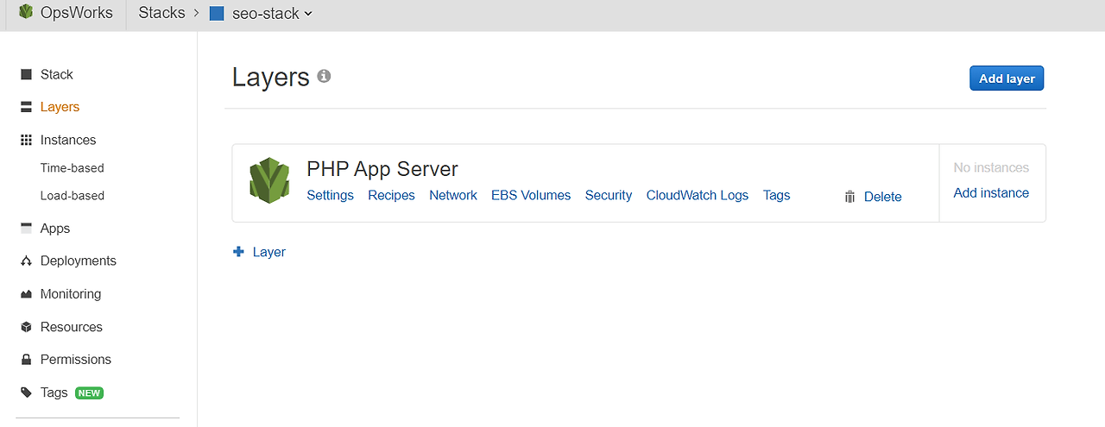Screen dimensions: 1105x427
Task: Open Permissions in the sidebar
Action: click(76, 360)
